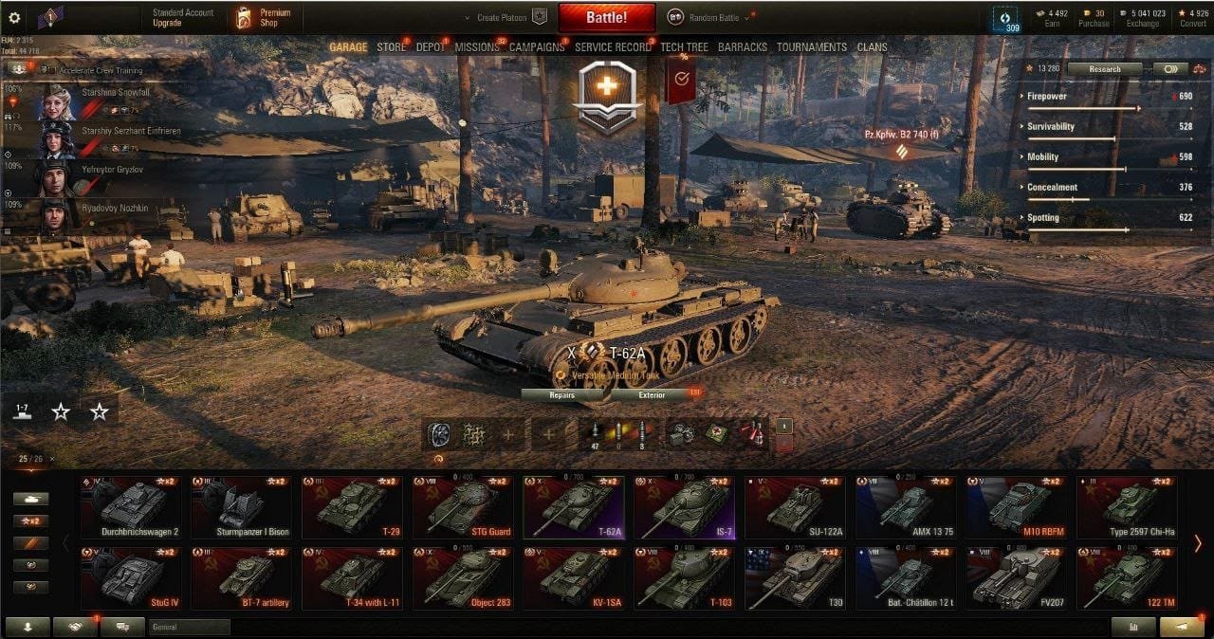This screenshot has width=1214, height=639.
Task: Open the contacts handshake icon at bottom
Action: click(75, 627)
